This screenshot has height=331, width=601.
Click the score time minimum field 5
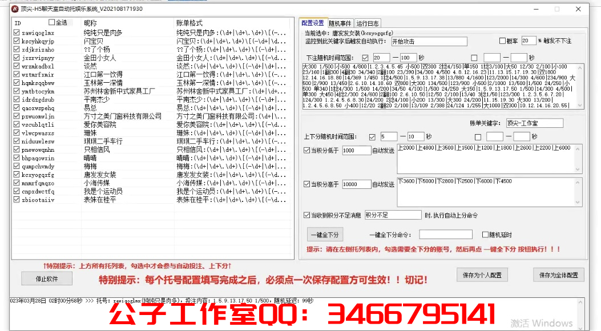point(388,136)
